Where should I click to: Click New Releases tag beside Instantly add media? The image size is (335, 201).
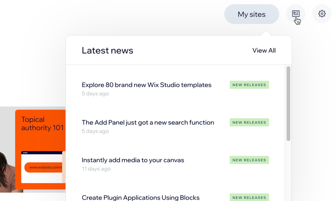tap(249, 160)
